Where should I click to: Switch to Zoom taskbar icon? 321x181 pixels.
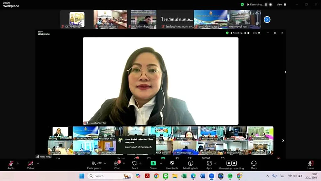212,176
